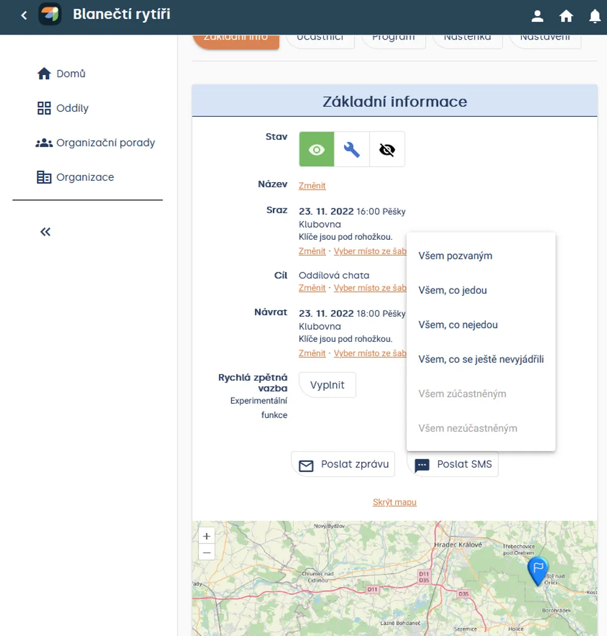Image resolution: width=607 pixels, height=636 pixels.
Task: Click Vyber místo ze šablony under Cíl
Action: (370, 288)
